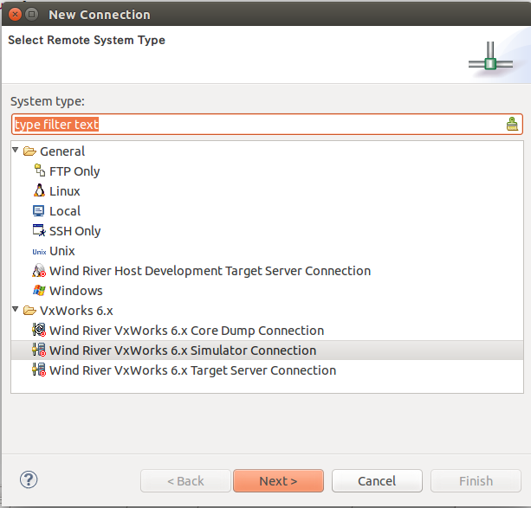Select the FTP Only system type
The image size is (531, 508).
pos(74,171)
